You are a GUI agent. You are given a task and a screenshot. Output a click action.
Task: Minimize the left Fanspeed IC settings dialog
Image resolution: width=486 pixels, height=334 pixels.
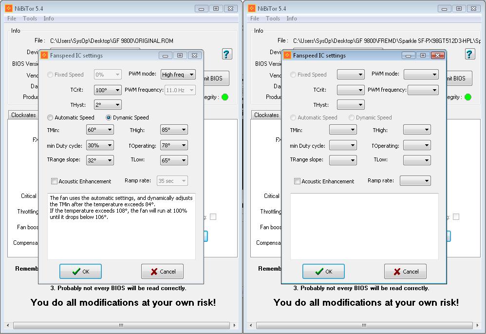tap(165, 55)
